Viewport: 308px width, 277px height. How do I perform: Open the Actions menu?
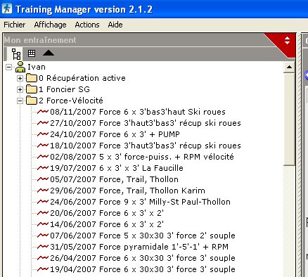click(87, 25)
